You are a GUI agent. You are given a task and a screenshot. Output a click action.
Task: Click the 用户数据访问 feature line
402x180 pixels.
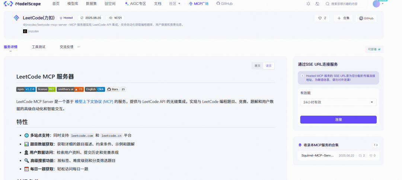(x=71, y=152)
